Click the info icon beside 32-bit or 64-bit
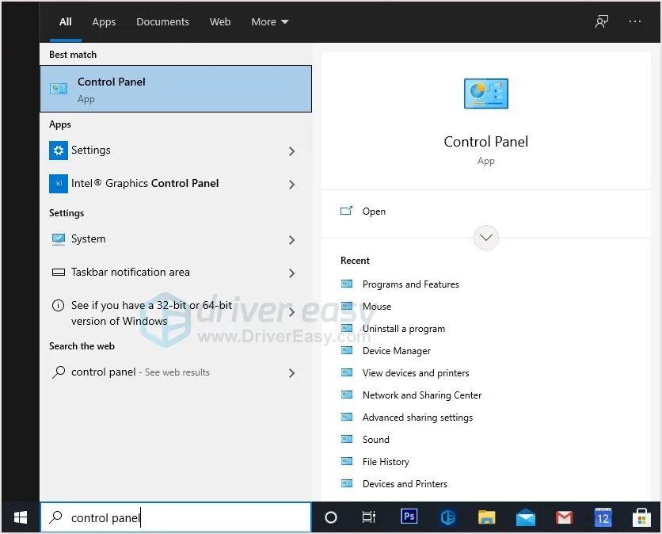Viewport: 662px width, 534px height. click(x=58, y=305)
